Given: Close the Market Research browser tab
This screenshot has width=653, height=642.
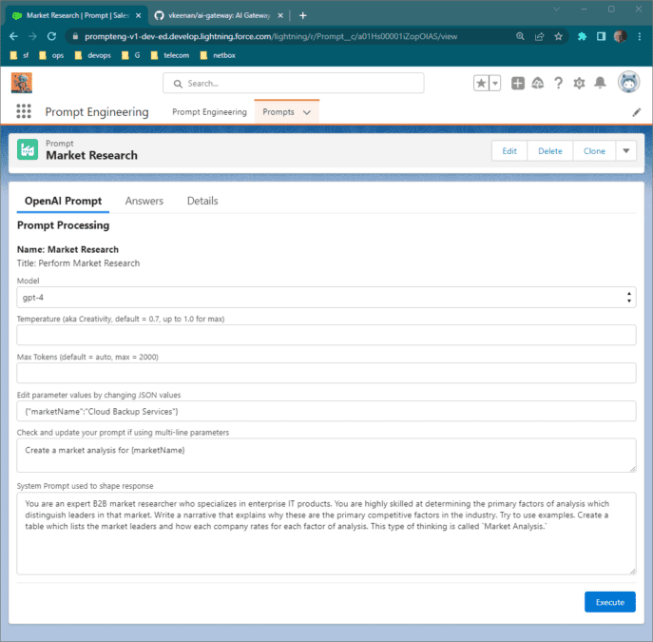Looking at the screenshot, I should [138, 15].
